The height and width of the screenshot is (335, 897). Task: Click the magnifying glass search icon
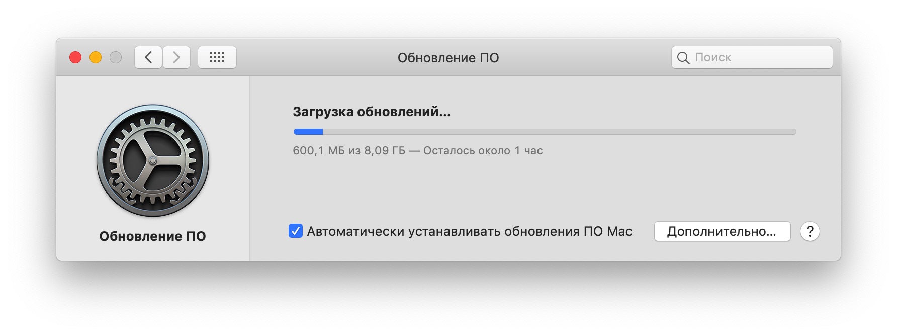point(683,58)
